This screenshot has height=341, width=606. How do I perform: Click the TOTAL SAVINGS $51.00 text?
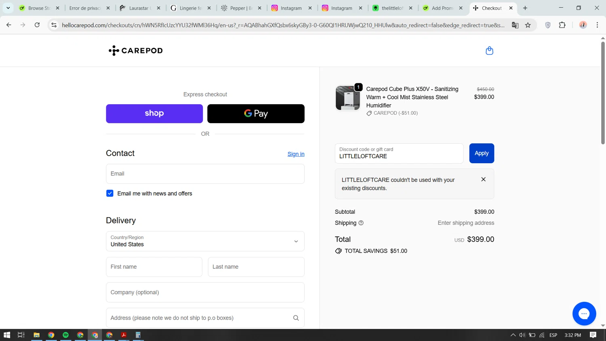click(376, 251)
